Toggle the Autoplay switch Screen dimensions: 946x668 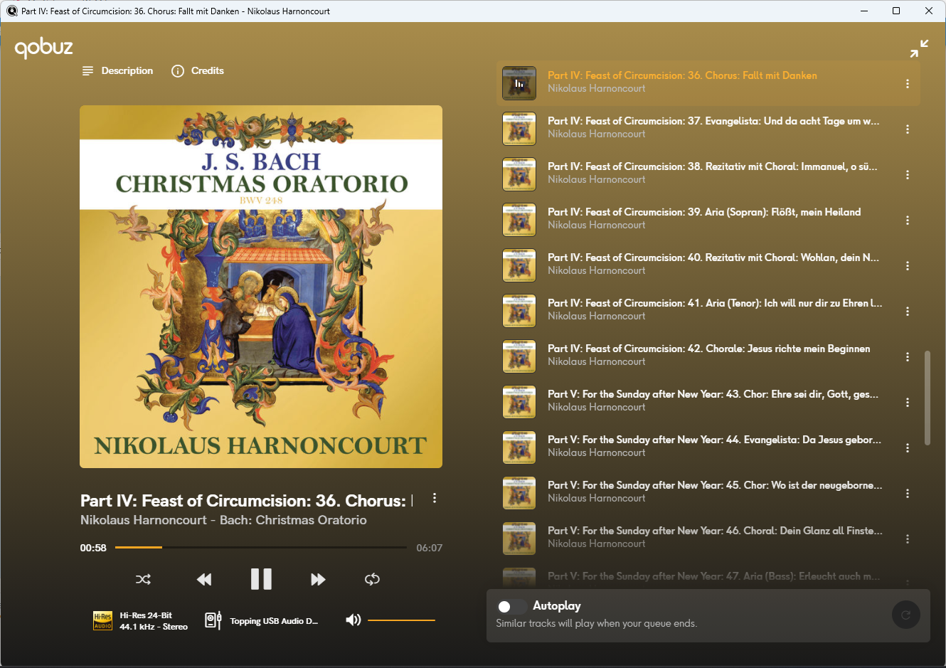click(511, 606)
